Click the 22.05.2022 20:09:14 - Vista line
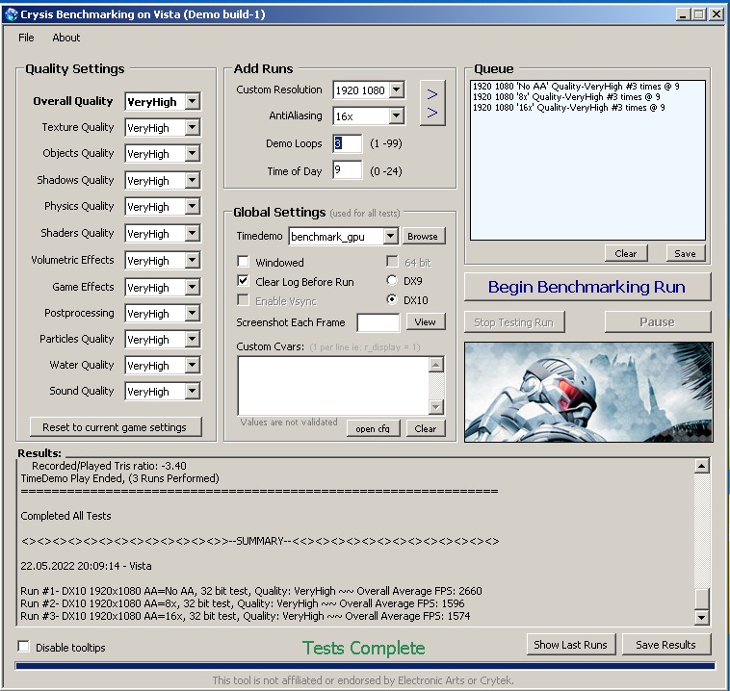The image size is (730, 691). 86,566
